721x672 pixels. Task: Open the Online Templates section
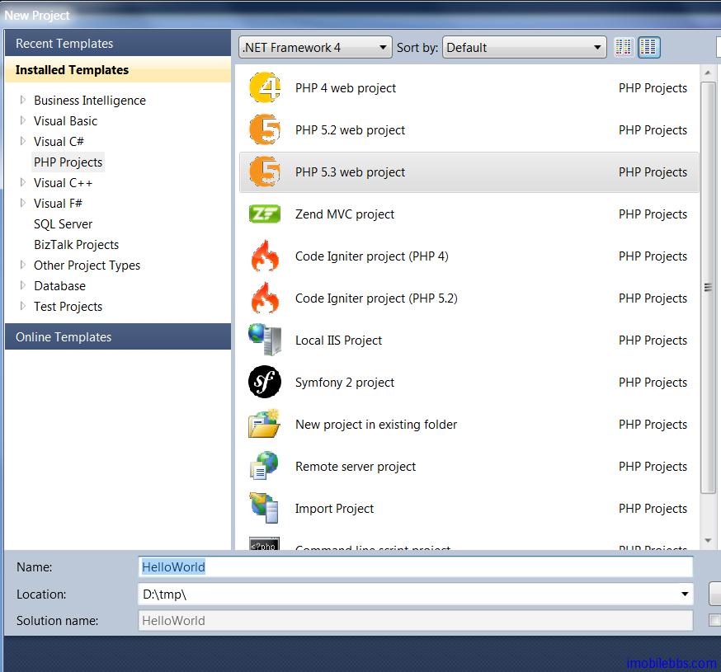64,336
